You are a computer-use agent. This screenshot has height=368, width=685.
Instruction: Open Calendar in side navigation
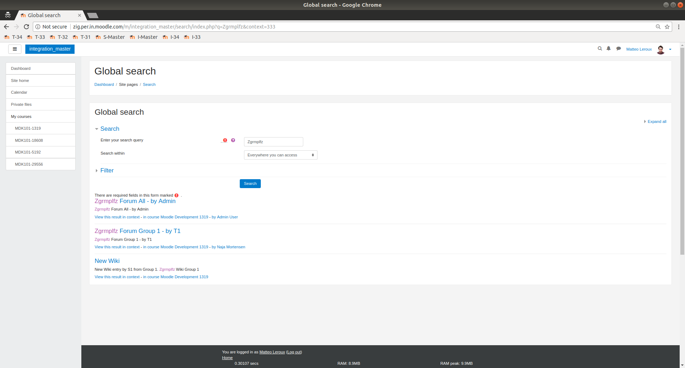click(x=41, y=92)
